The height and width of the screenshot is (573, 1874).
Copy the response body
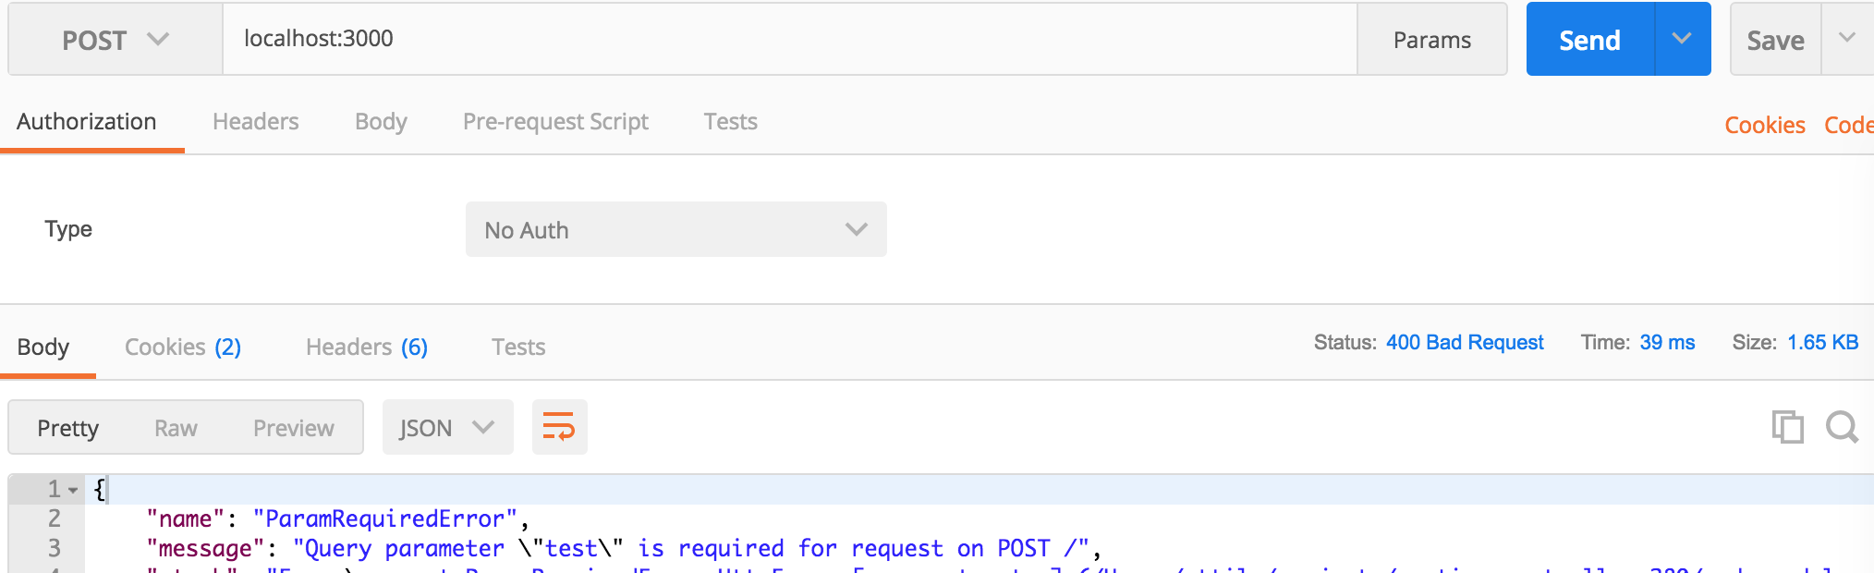point(1789,427)
